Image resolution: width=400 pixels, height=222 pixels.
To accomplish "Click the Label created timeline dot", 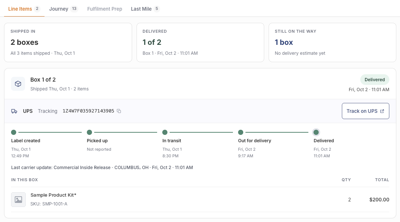I will point(14,132).
